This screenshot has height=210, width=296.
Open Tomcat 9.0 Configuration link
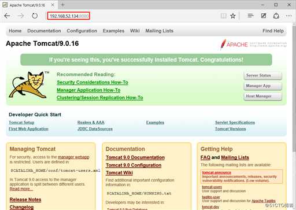[134, 165]
